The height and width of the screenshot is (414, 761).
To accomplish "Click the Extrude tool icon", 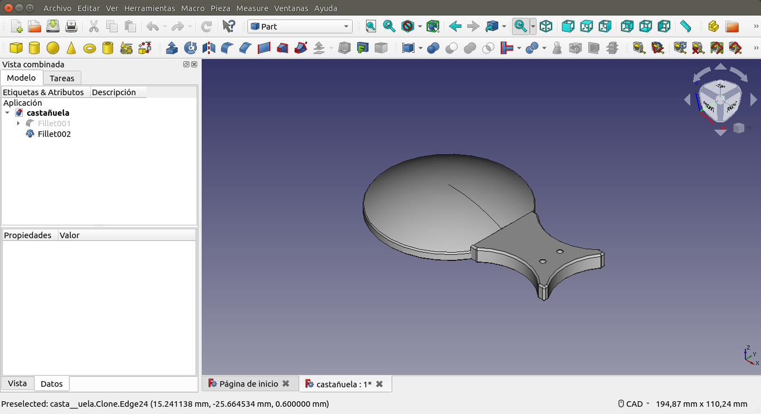I will click(172, 48).
